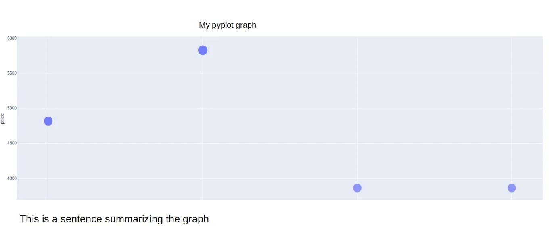Click the 4000 y-axis tick label

tap(12, 178)
